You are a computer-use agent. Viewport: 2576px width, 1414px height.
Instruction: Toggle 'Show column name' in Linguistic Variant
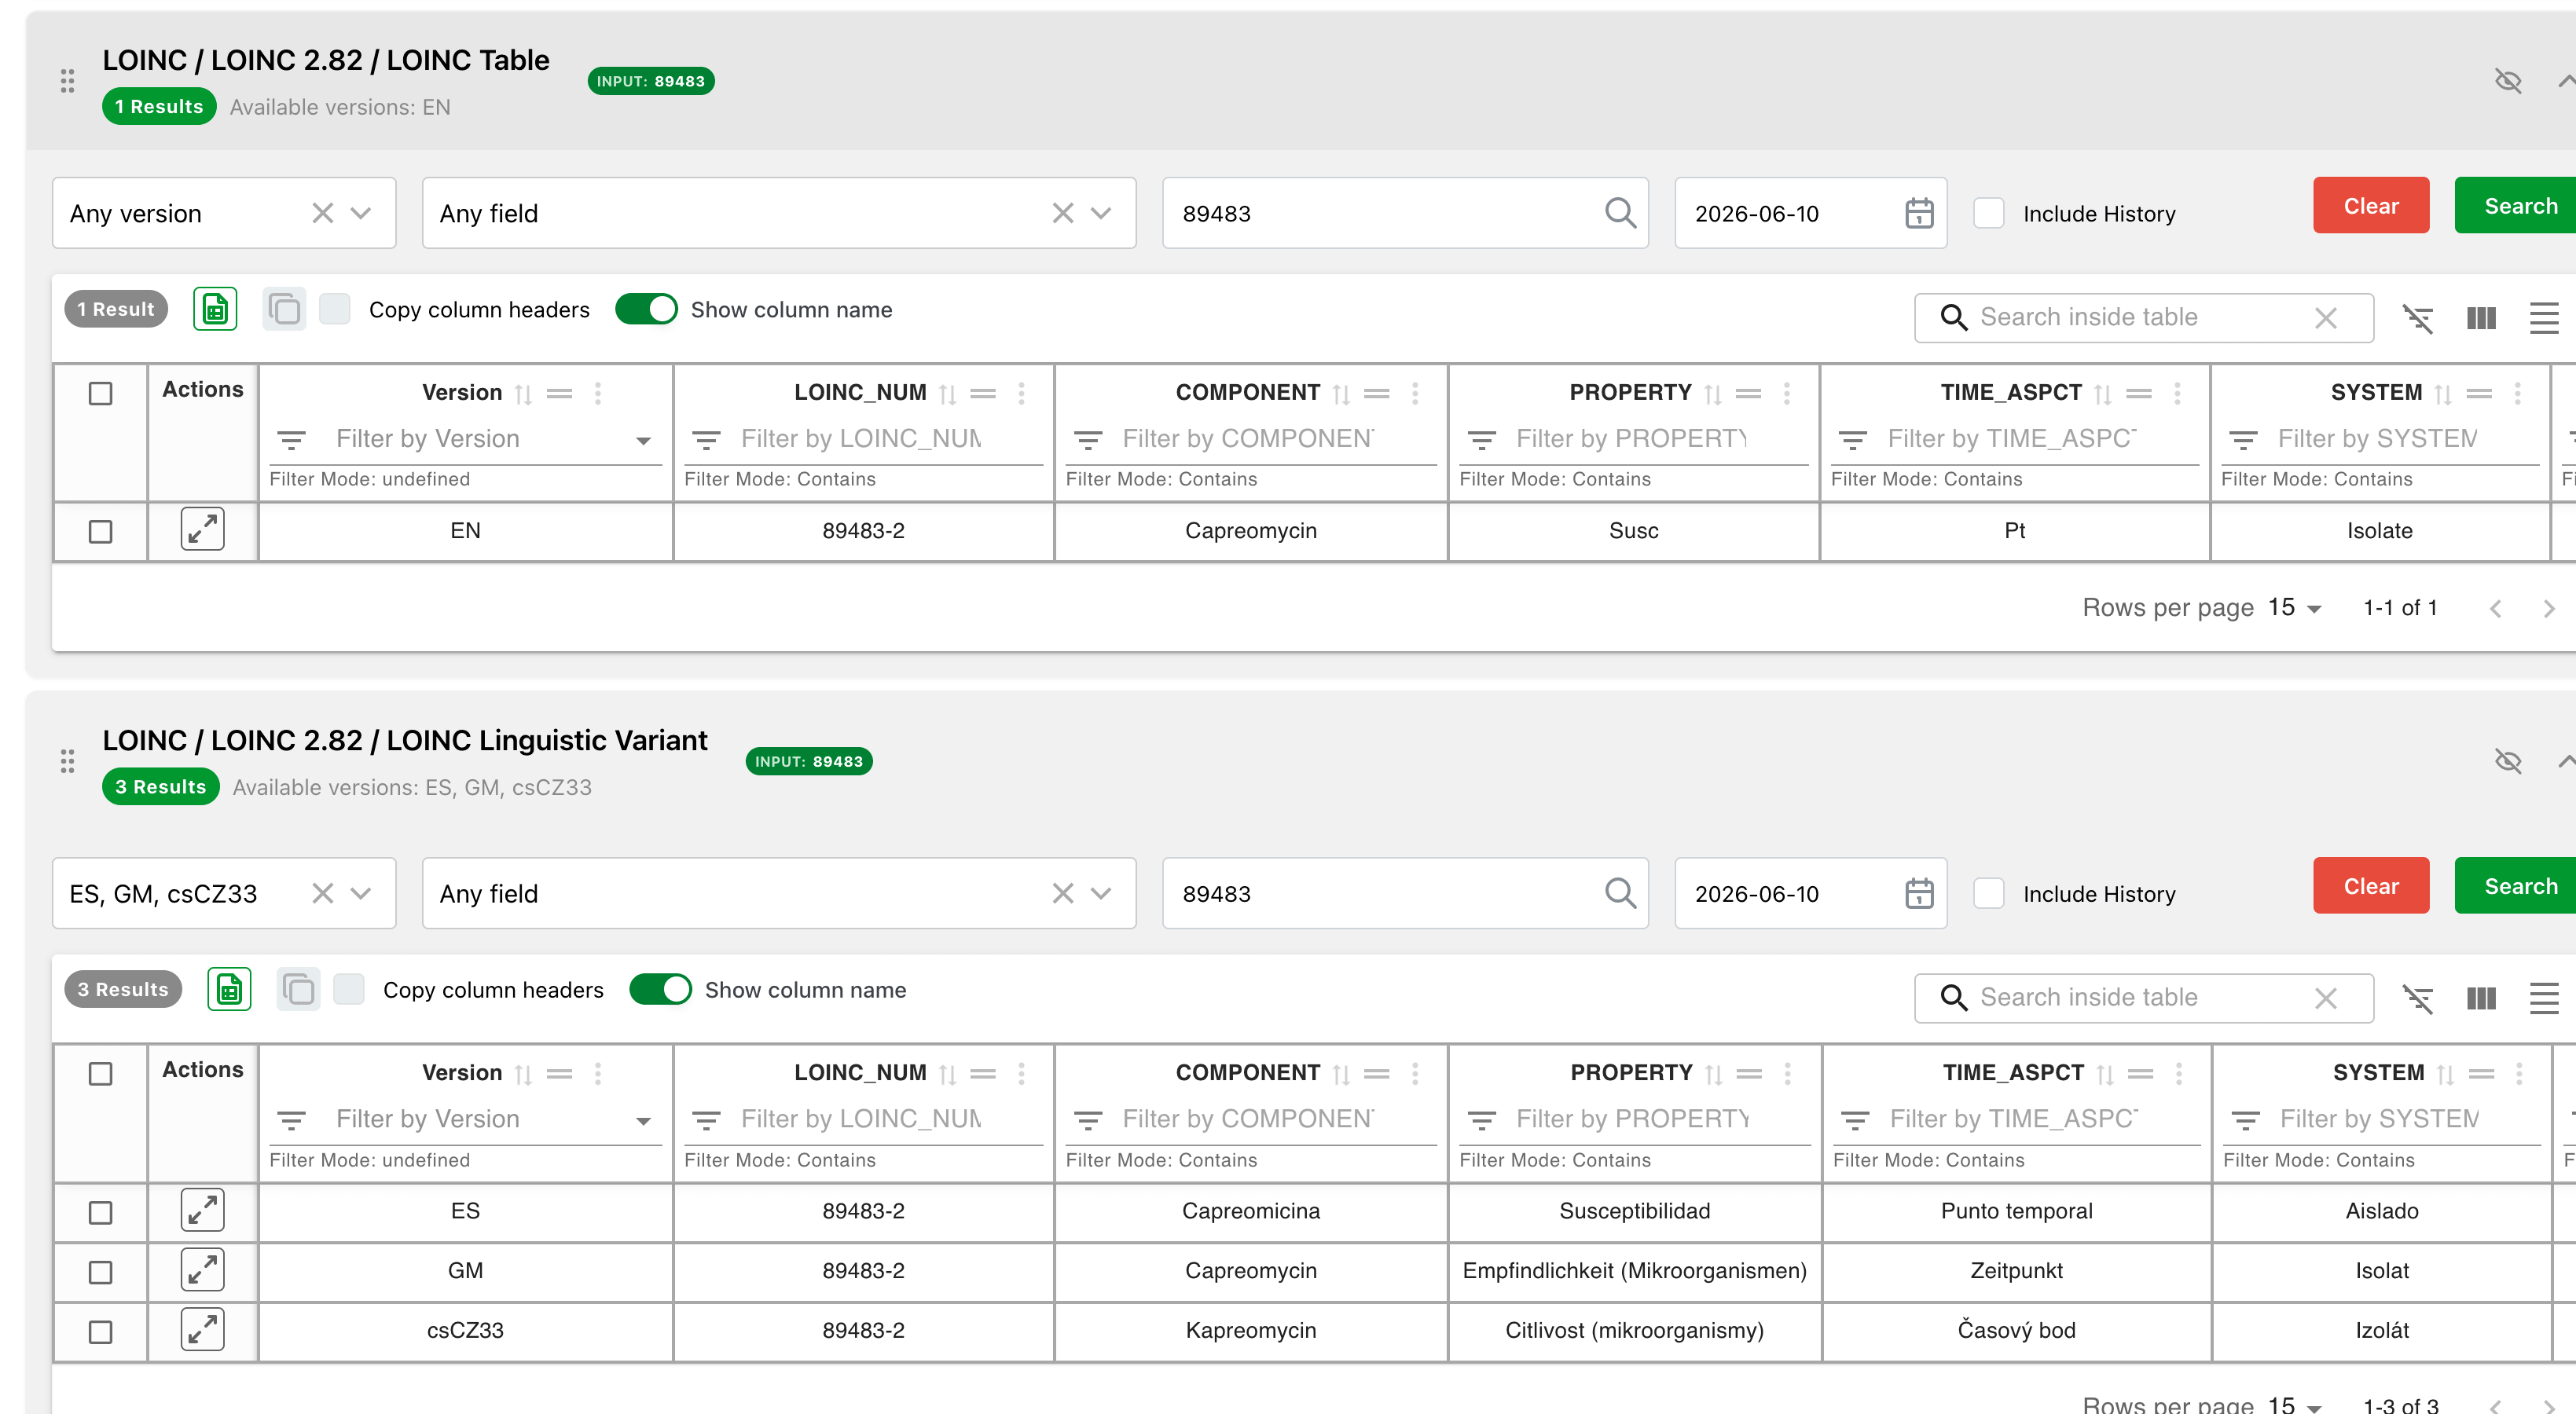(660, 989)
